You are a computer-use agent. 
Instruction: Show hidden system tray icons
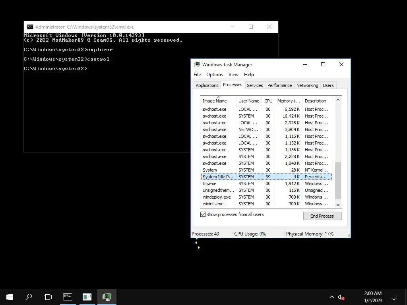coord(332,297)
